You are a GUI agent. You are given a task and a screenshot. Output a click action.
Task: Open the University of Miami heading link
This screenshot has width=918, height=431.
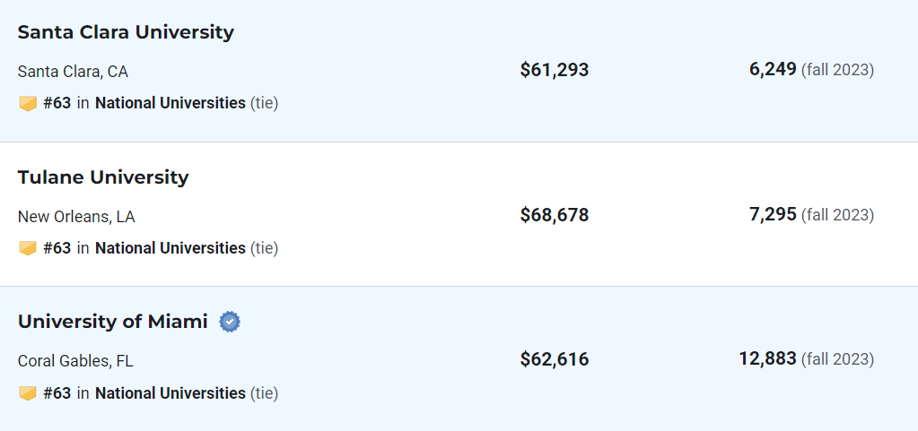click(112, 322)
